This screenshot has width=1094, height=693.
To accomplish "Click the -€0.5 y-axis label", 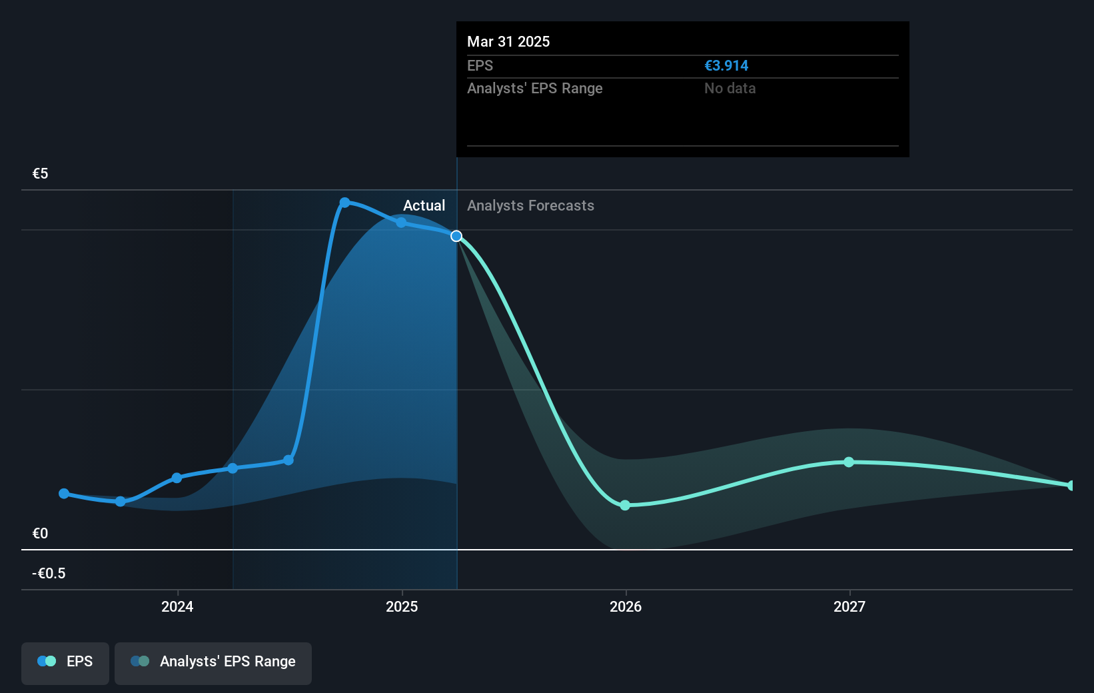I will coord(49,573).
